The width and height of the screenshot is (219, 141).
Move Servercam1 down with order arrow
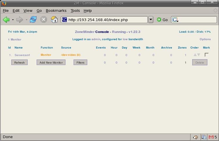click(x=199, y=55)
